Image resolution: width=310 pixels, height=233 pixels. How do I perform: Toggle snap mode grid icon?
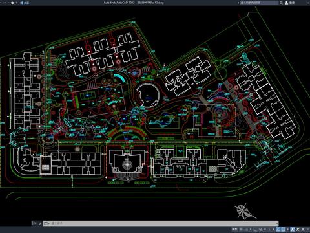point(246,229)
